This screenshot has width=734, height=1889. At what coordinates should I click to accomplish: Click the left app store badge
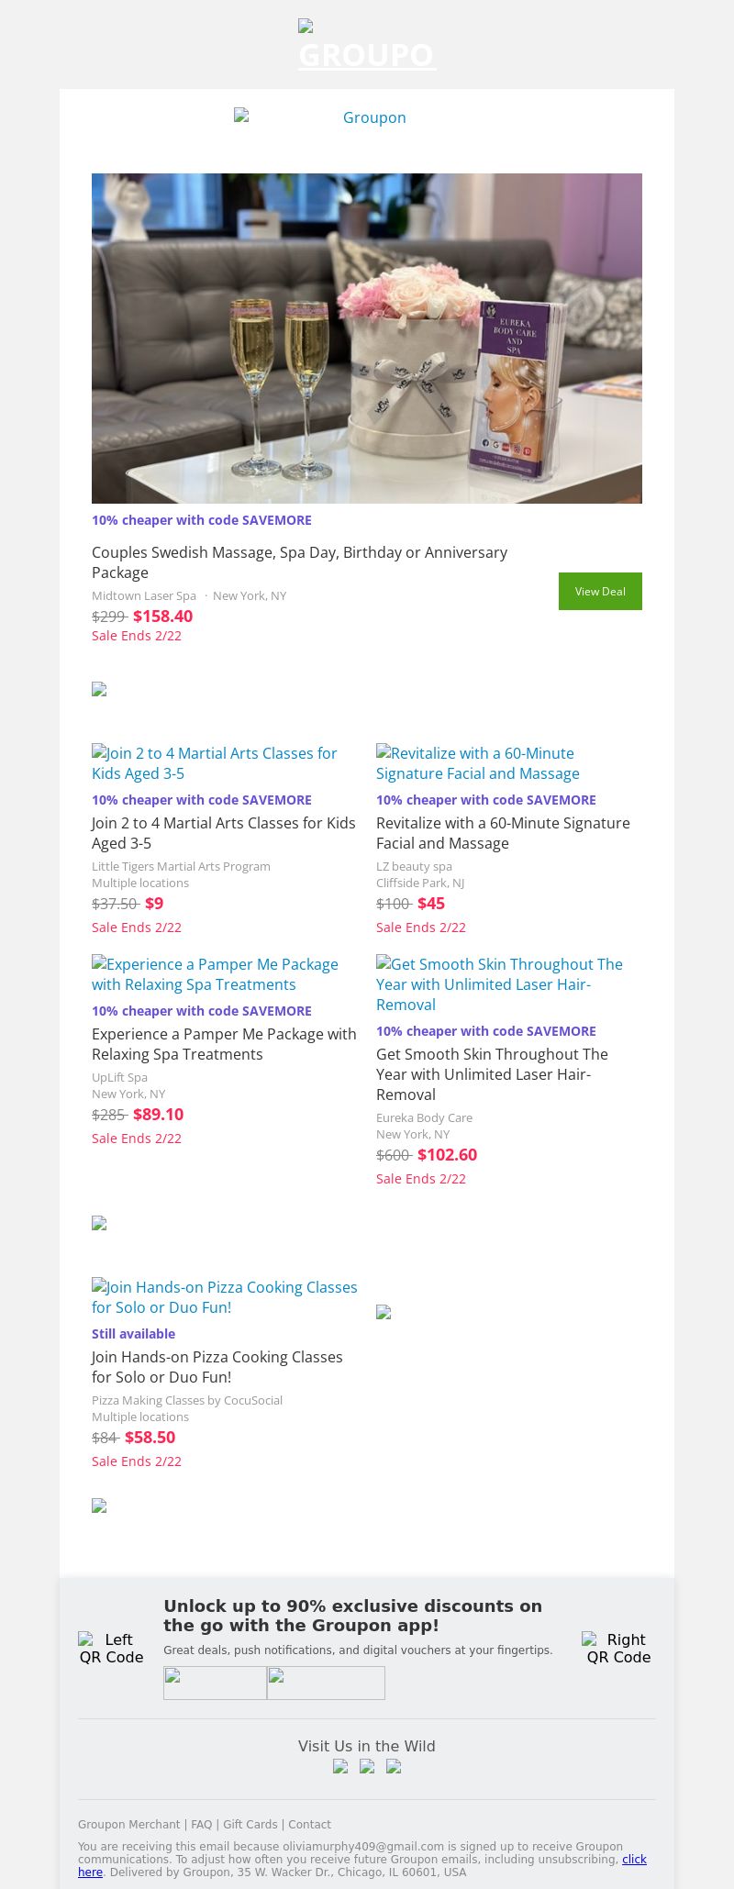coord(215,1683)
